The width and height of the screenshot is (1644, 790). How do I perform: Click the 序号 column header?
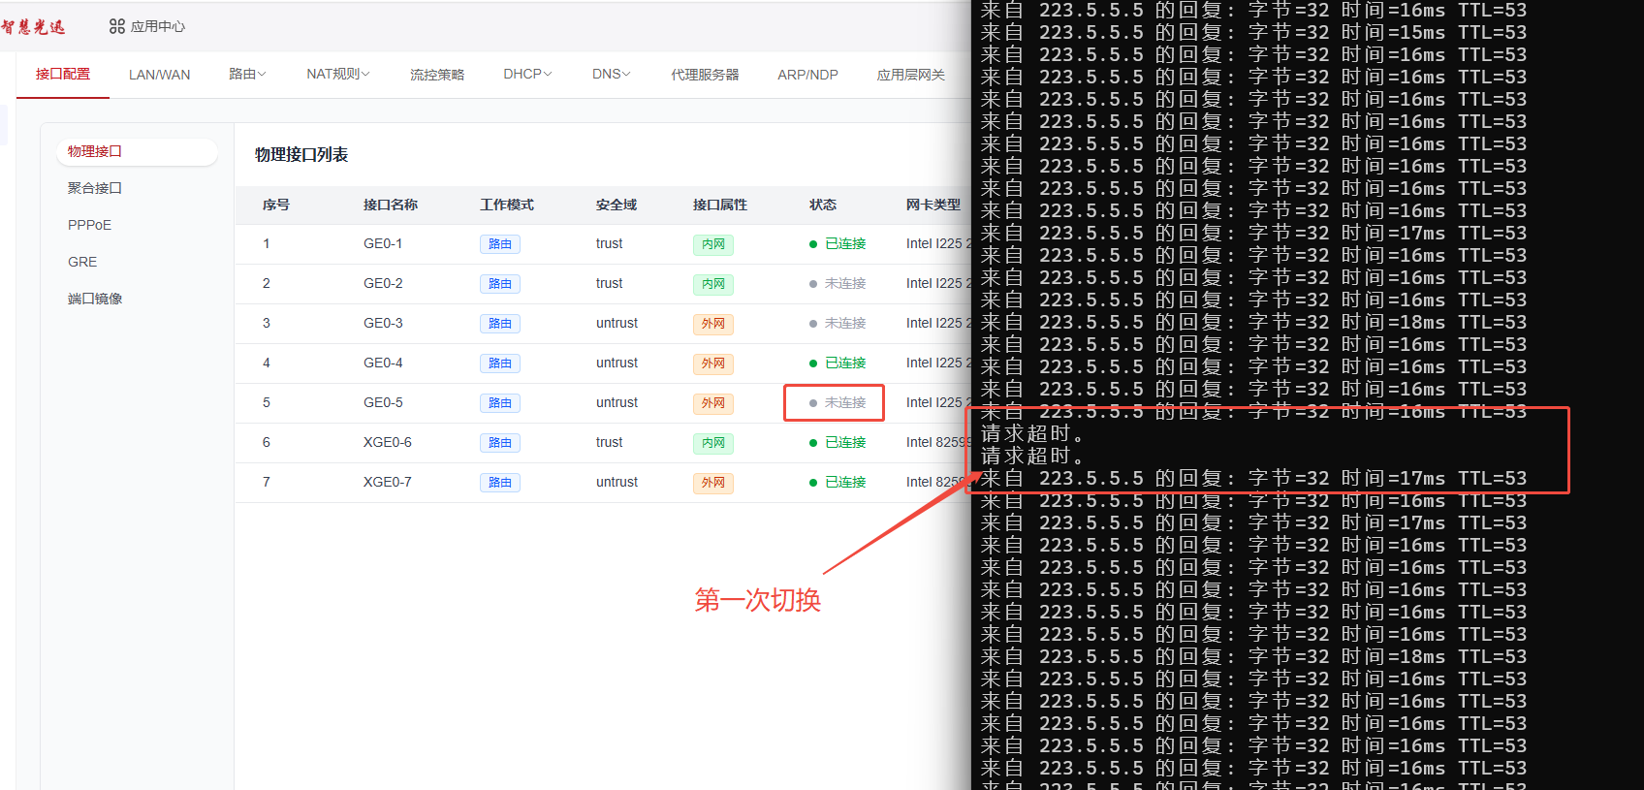276,205
